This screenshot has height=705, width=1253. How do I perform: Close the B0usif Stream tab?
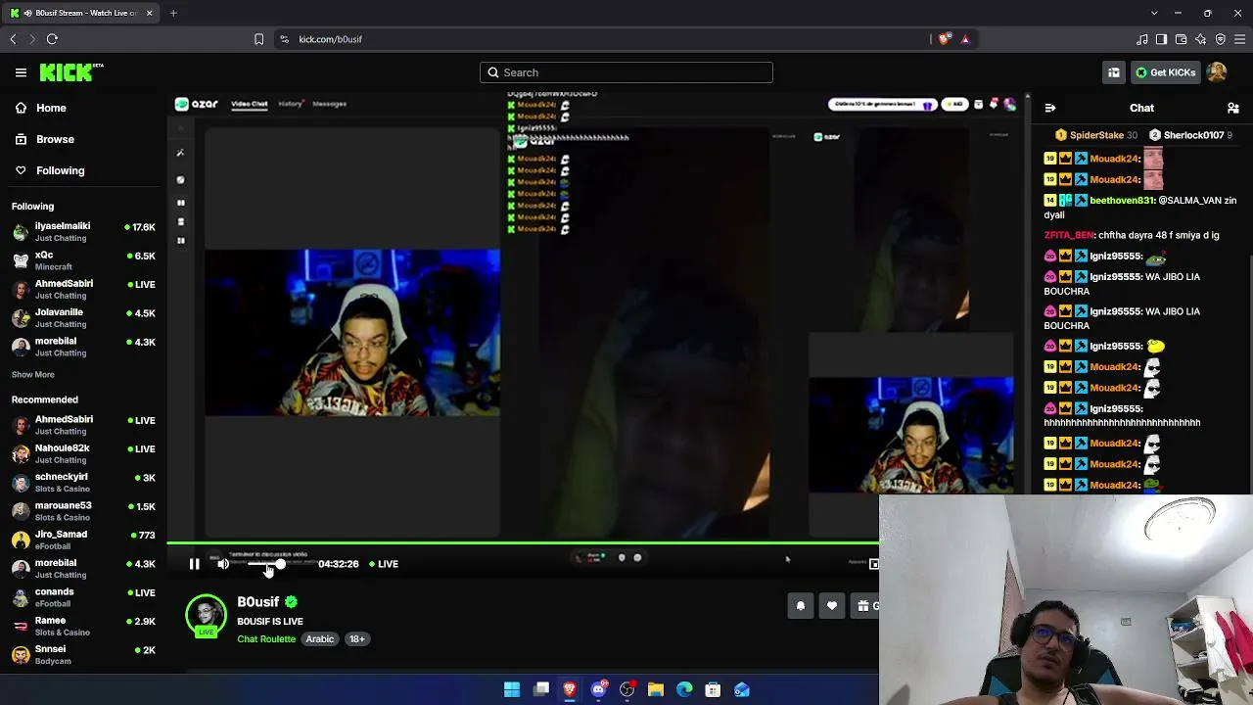tap(149, 13)
